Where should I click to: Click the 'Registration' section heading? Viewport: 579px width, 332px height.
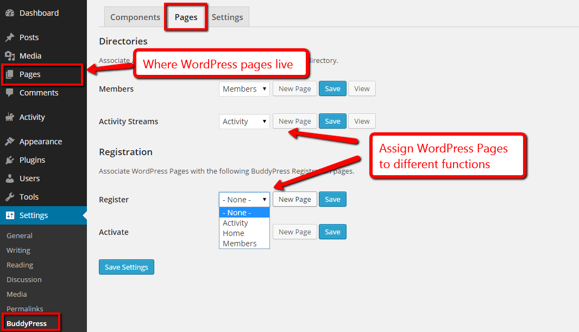[x=125, y=152]
